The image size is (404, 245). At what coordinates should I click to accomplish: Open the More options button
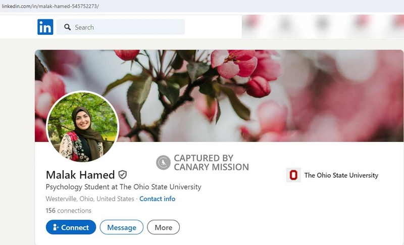tap(163, 227)
